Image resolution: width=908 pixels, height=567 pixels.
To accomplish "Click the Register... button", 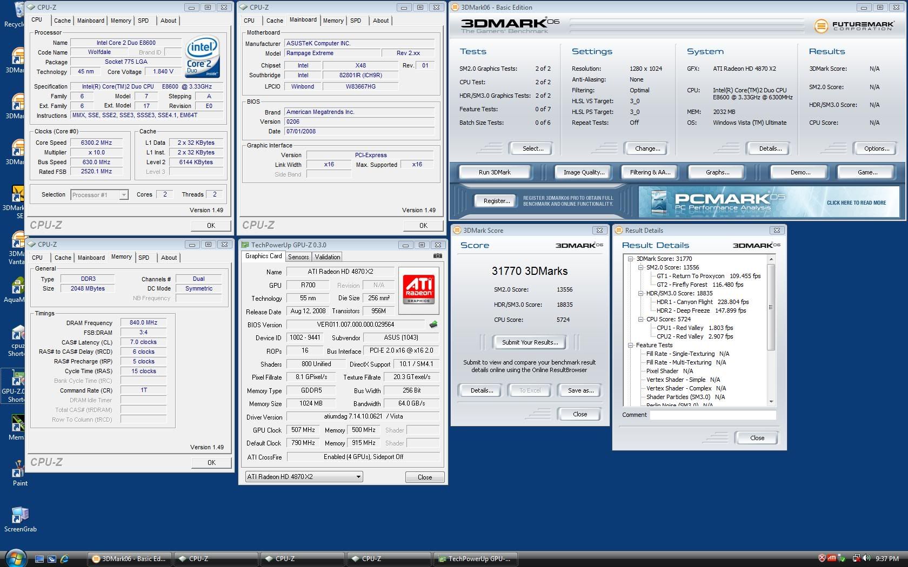I will pos(497,201).
